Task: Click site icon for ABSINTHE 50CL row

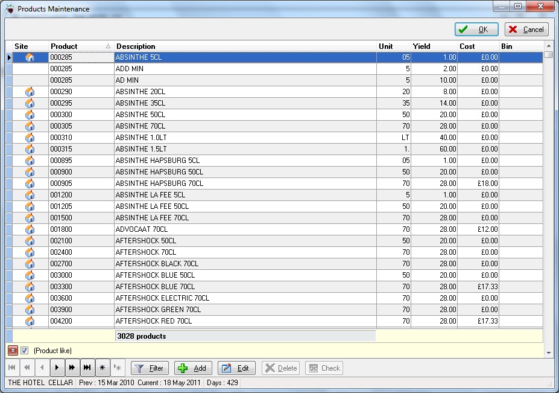Action: pyautogui.click(x=30, y=115)
